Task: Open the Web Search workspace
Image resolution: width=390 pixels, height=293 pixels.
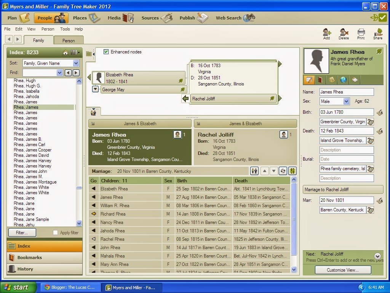Action: click(x=235, y=18)
